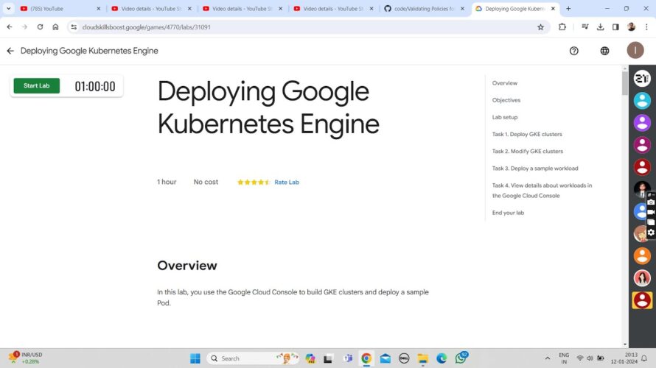This screenshot has width=656, height=368.
Task: Bookmark this page with the star icon
Action: pos(540,26)
